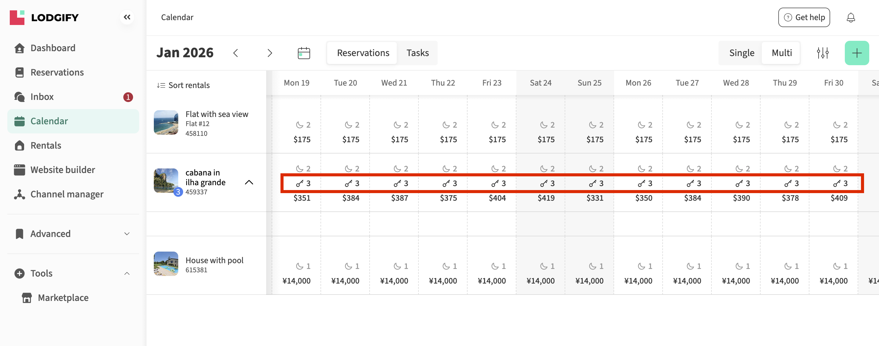Select the Tasks view toggle

click(417, 53)
